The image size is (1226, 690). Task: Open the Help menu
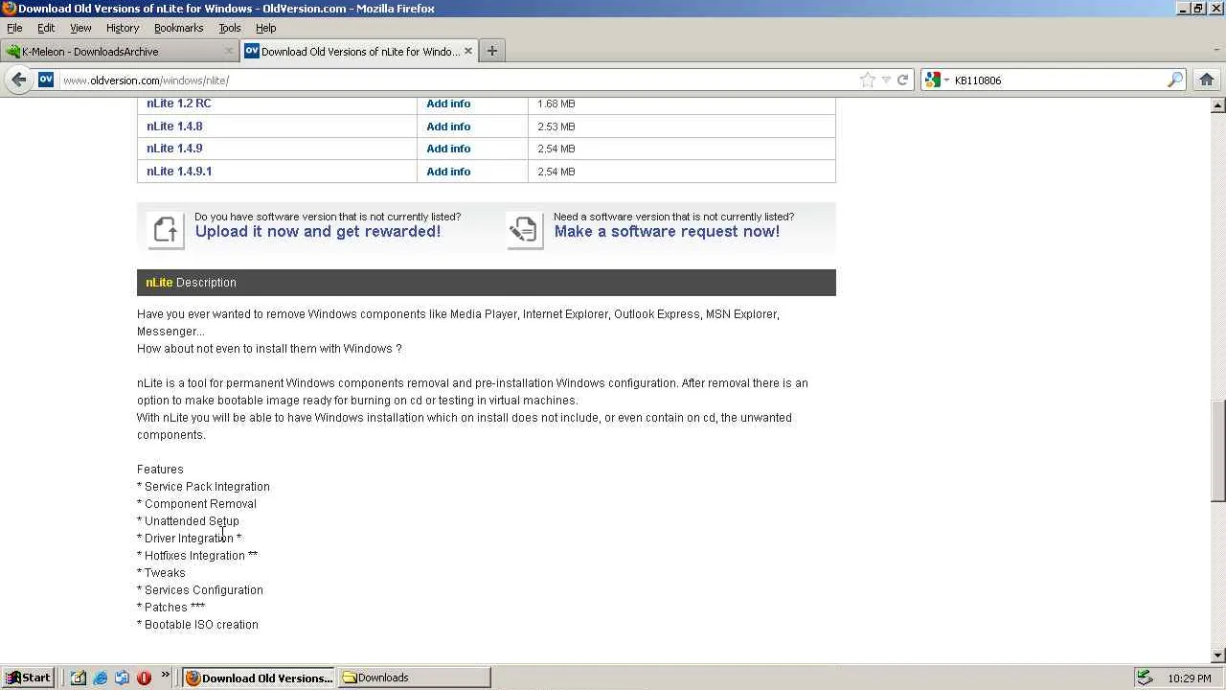coord(266,28)
